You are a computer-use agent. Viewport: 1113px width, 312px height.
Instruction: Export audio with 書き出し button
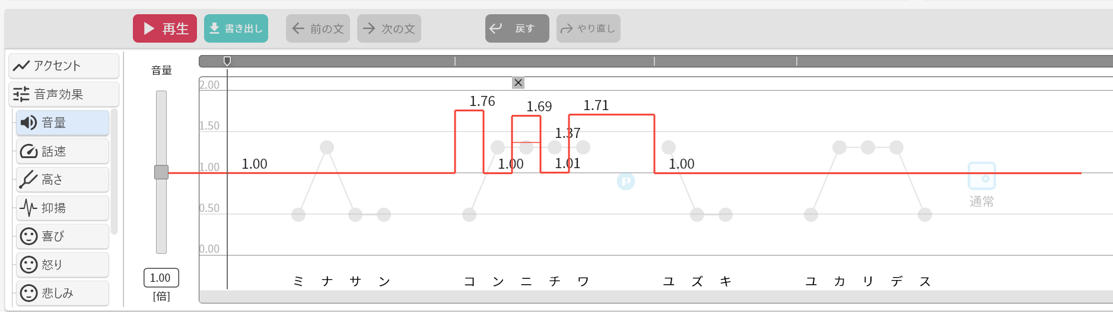tap(236, 28)
